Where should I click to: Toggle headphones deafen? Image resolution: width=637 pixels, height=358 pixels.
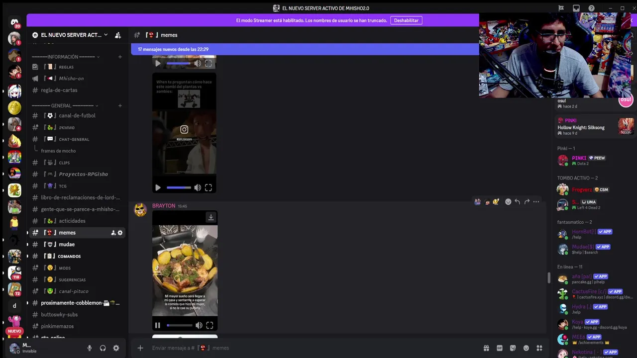103,348
